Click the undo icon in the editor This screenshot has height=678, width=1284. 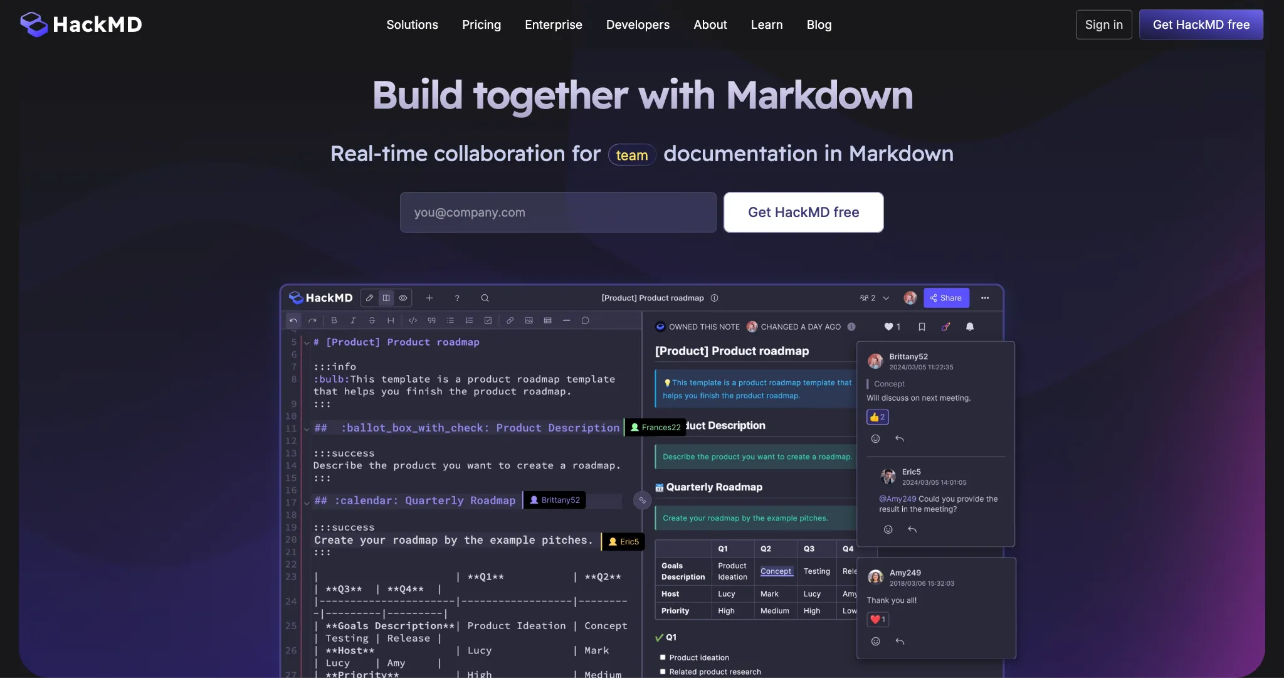(293, 320)
